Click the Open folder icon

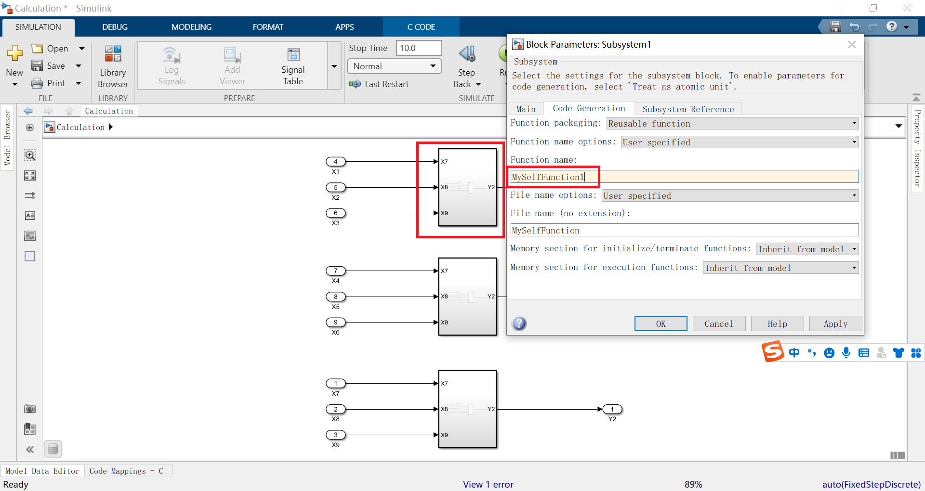click(37, 48)
